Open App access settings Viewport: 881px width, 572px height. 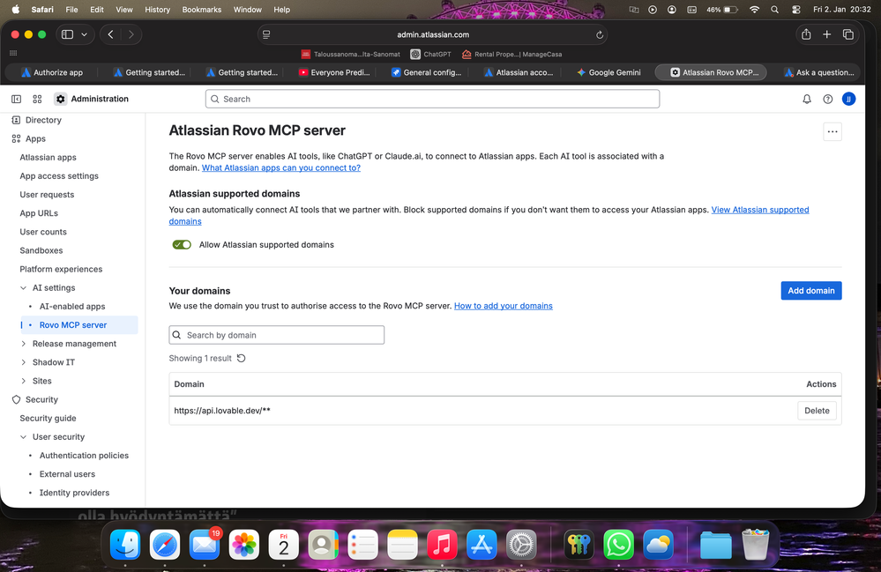59,175
